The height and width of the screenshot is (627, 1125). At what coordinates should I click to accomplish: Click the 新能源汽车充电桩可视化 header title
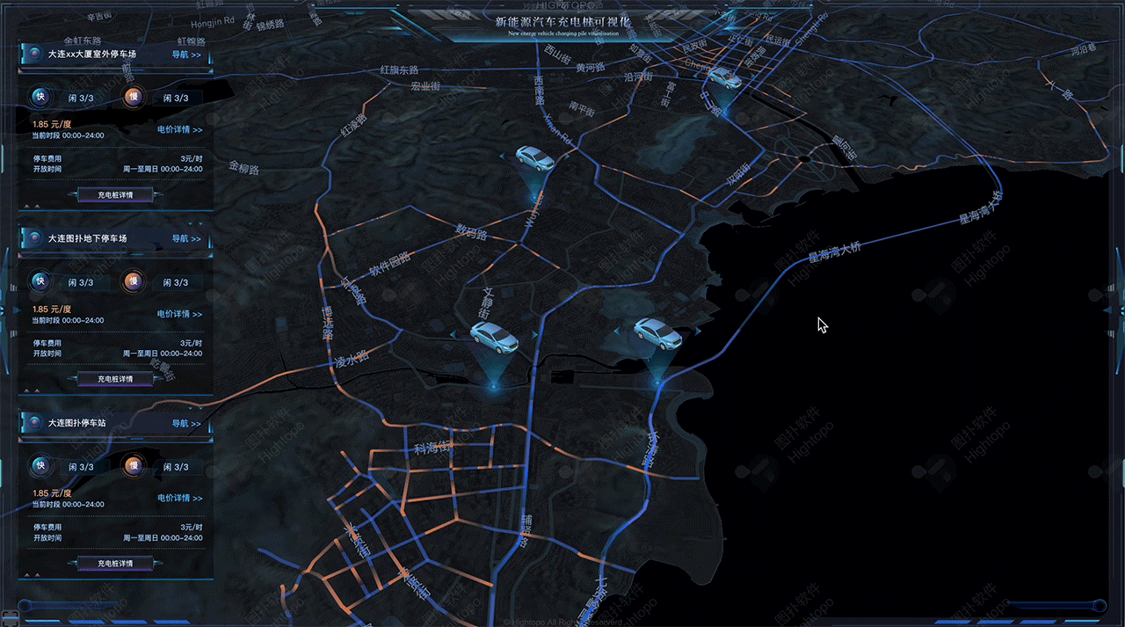[x=562, y=21]
